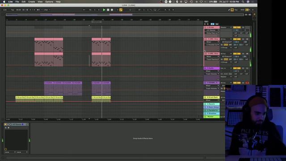Open the Edit menu

[24, 2]
